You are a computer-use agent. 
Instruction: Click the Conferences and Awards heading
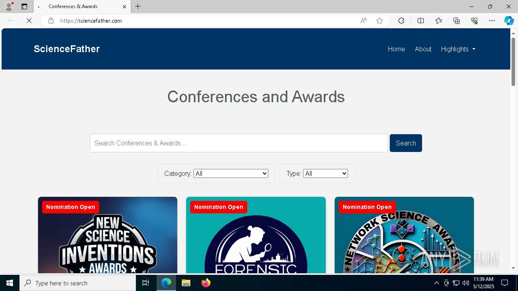point(256,97)
